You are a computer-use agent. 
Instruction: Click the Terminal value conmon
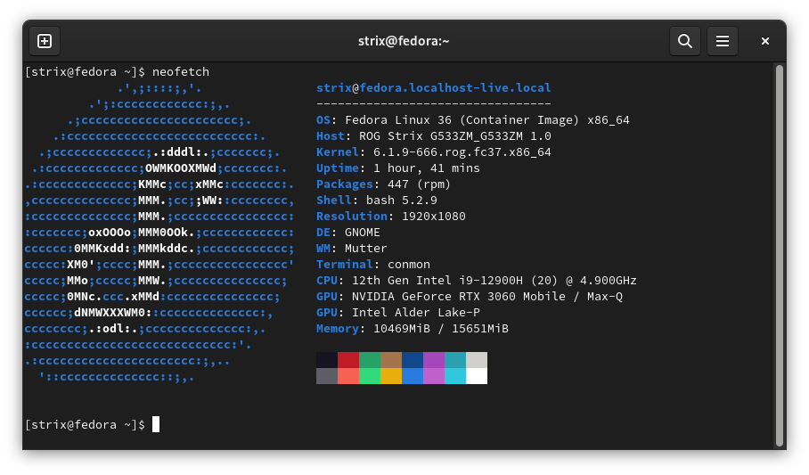(409, 265)
